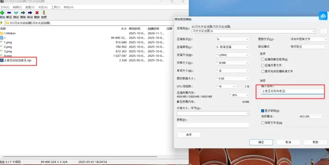The width and height of the screenshot is (329, 165).
Task: Click the archive name field 习大大论治国.7z
Action: 254,31
